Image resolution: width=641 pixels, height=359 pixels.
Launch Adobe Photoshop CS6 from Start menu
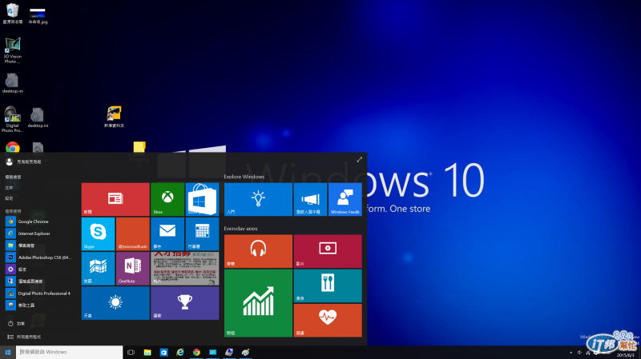pos(38,257)
